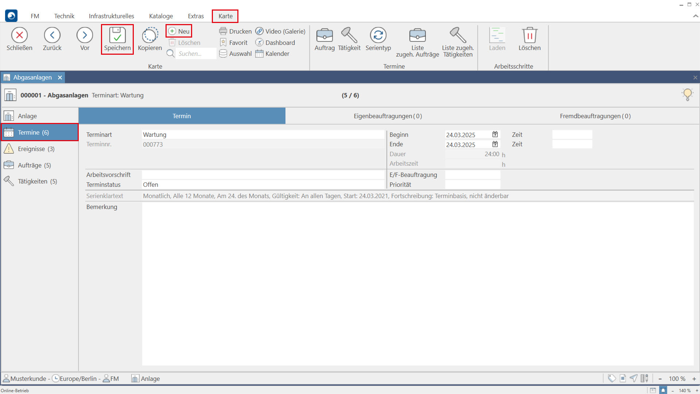Click Auftrag briefcase icon in ribbon
The height and width of the screenshot is (394, 700).
tap(324, 36)
